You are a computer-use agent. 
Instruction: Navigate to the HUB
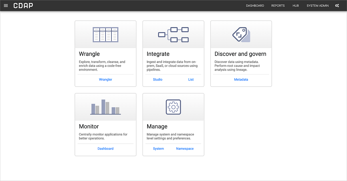296,6
